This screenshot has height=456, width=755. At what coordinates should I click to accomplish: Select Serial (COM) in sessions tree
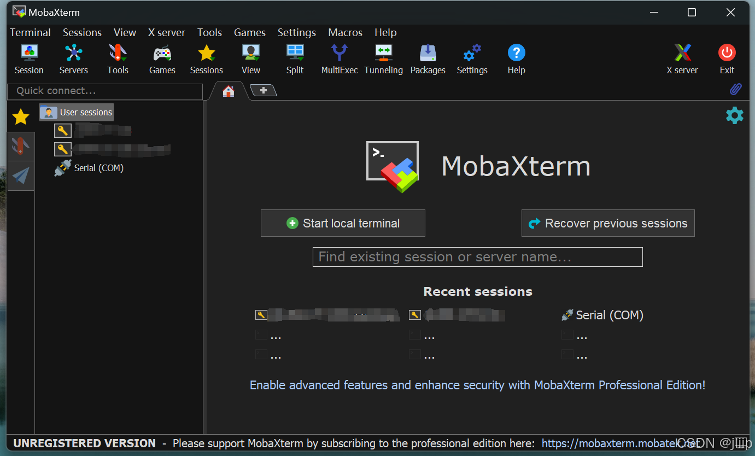tap(89, 168)
